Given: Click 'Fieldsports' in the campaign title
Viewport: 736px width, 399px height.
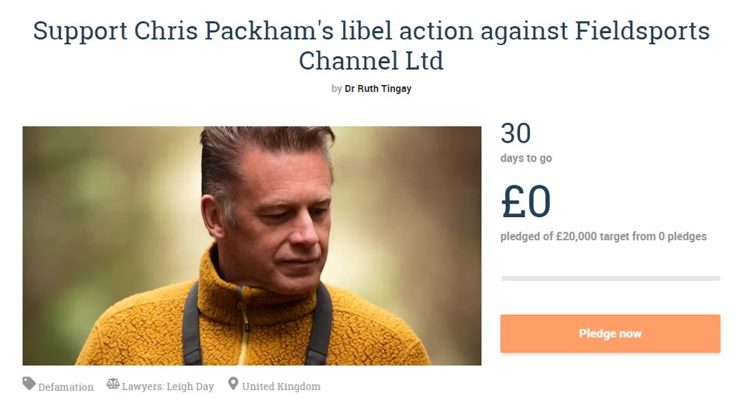Looking at the screenshot, I should pyautogui.click(x=642, y=30).
